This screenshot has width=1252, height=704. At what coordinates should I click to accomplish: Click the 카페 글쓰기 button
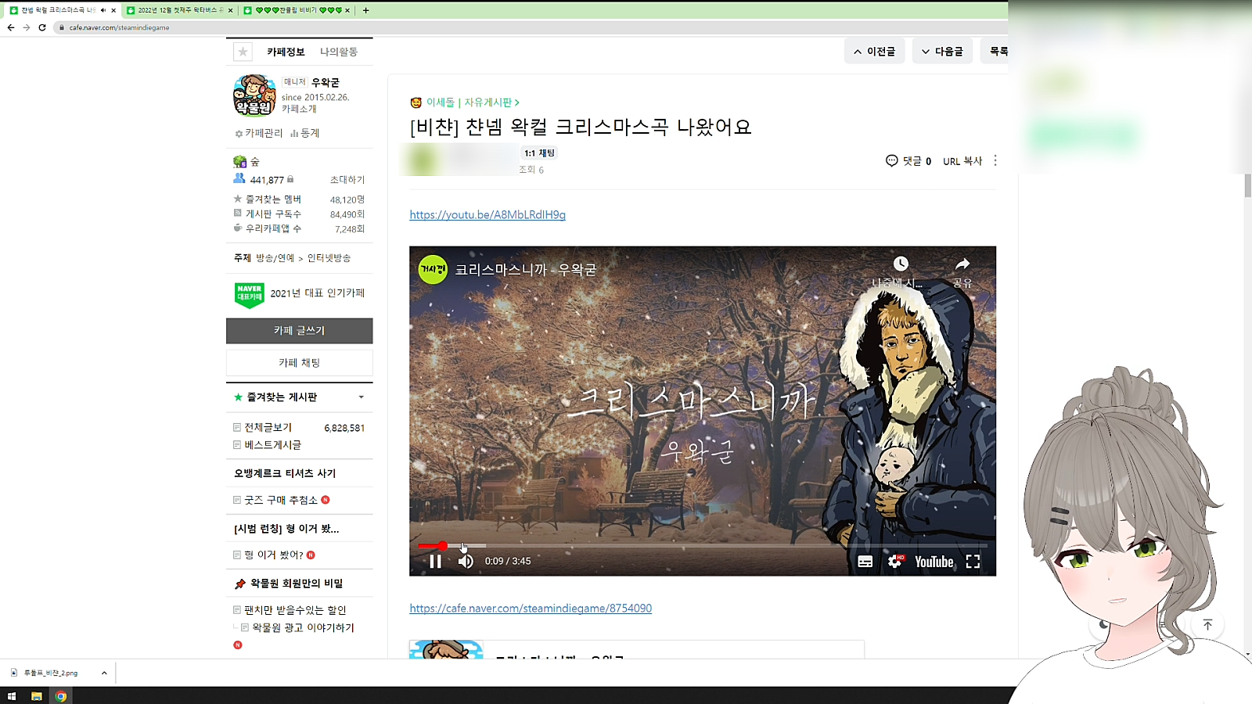click(300, 331)
